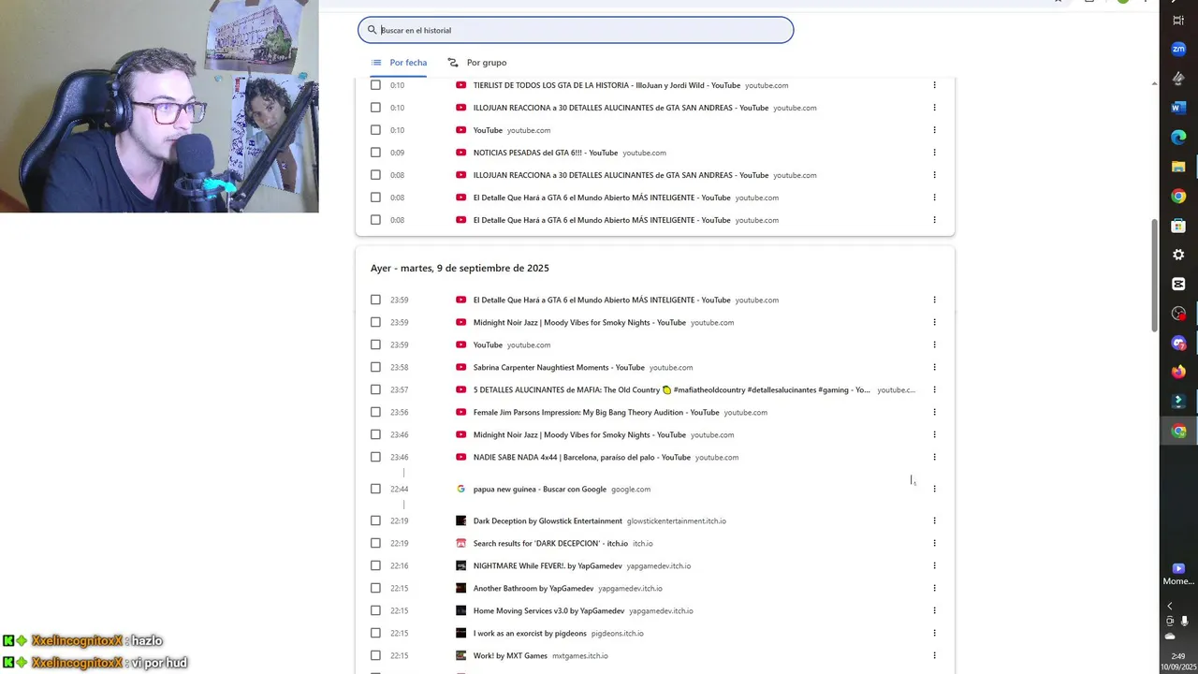Viewport: 1198px width, 674px height.
Task: Open Zoom from the taskbar
Action: pyautogui.click(x=1178, y=49)
